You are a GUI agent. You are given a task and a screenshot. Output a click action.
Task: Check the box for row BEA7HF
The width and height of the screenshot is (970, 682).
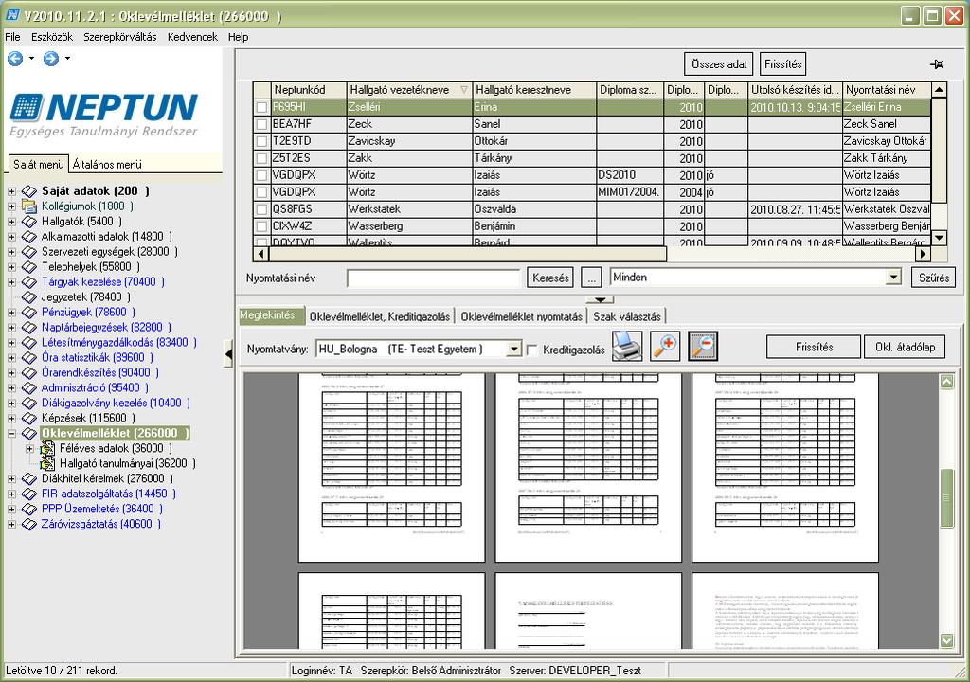click(262, 124)
